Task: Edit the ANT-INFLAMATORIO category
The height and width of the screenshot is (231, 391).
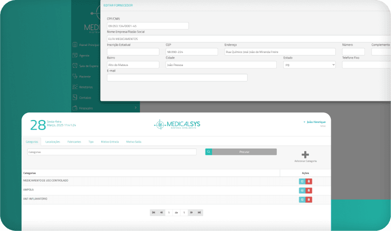Action: [302, 199]
